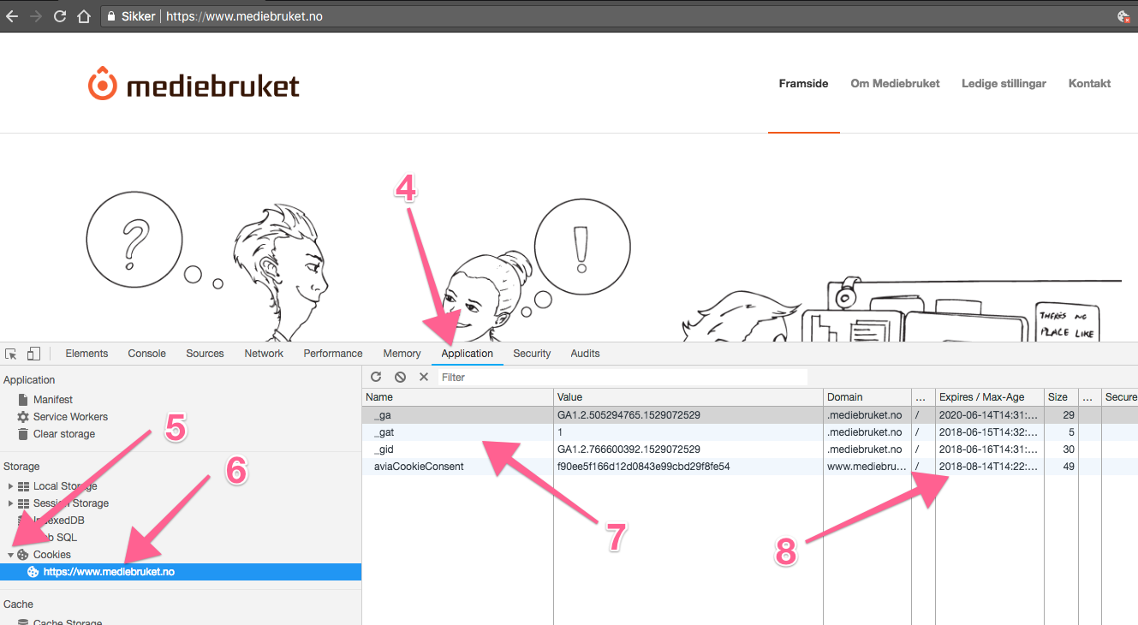Select https://www.mediebruket.no under Cookies
Screen dimensions: 1138x625
(x=109, y=572)
